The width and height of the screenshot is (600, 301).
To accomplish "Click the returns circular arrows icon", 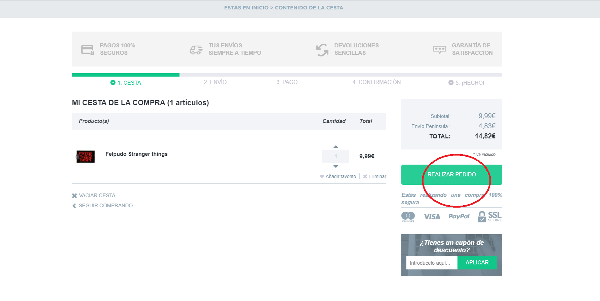I will coord(322,50).
